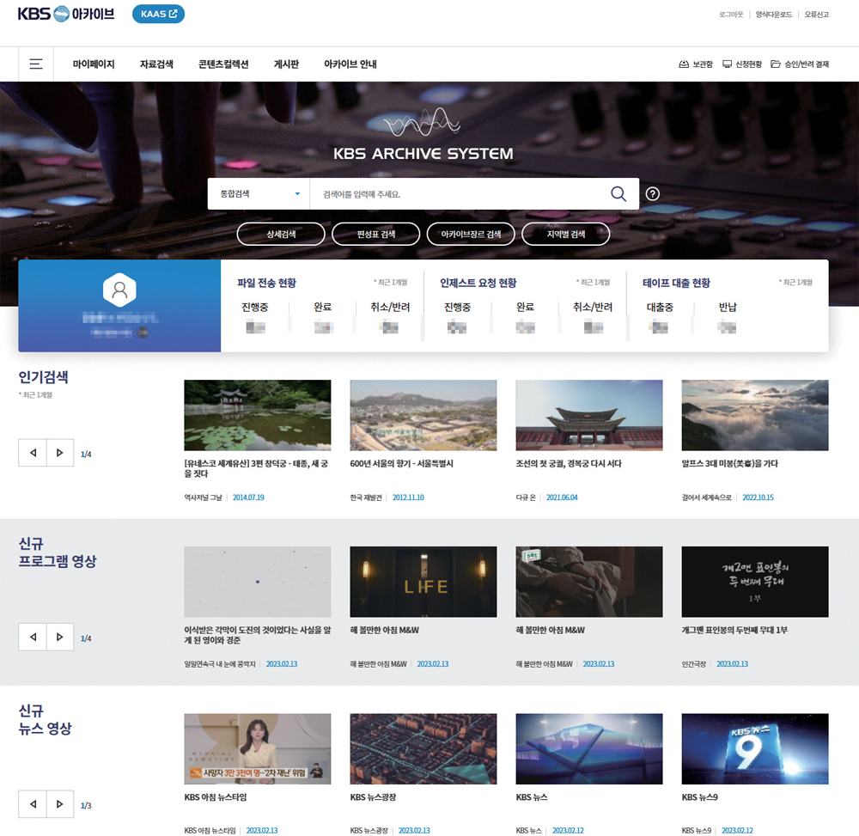Click the date 2022.10.15

758,497
